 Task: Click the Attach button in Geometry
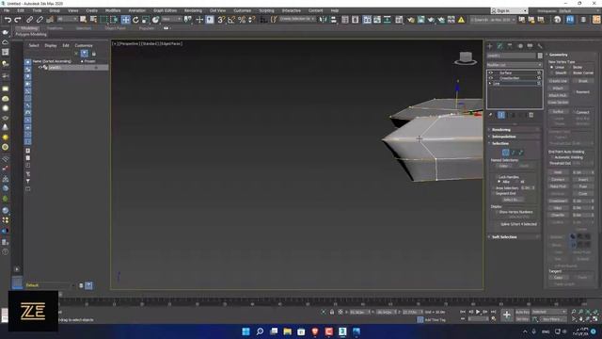[x=558, y=88]
